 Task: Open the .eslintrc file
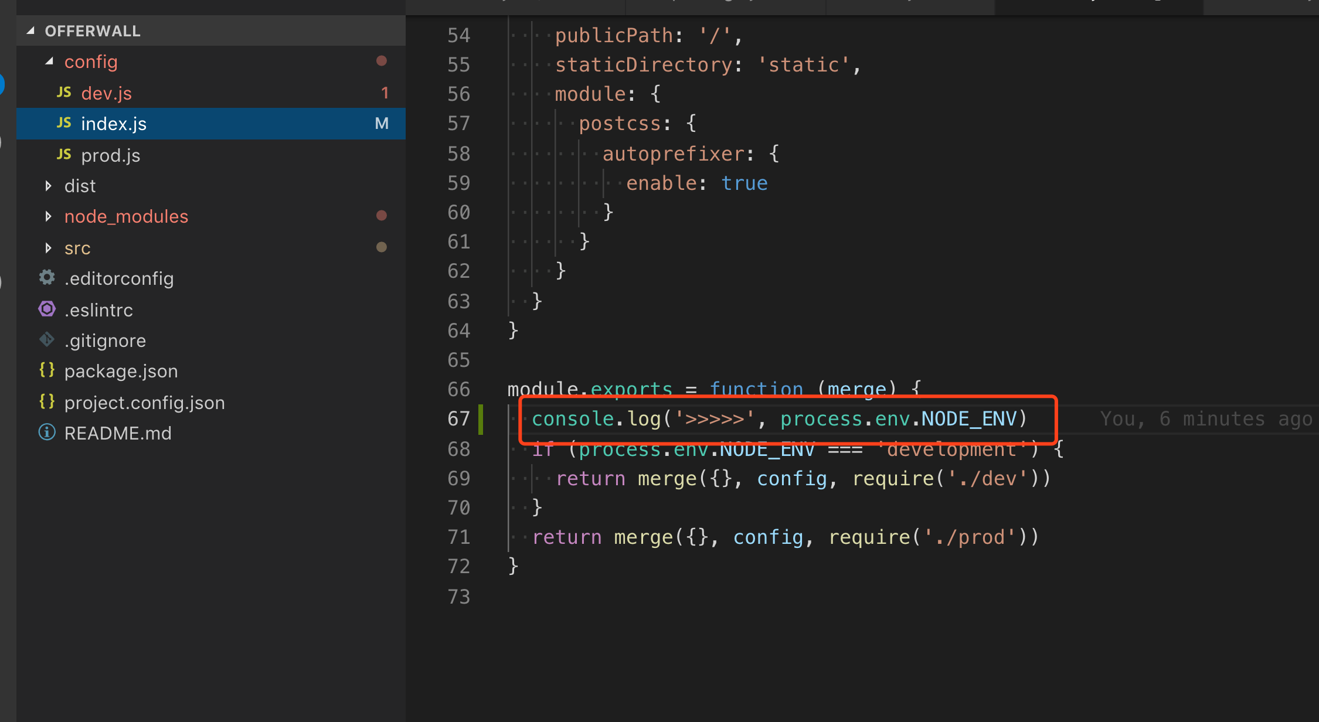(98, 310)
